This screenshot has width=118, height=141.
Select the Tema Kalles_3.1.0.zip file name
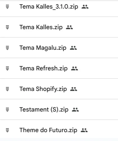point(49,7)
